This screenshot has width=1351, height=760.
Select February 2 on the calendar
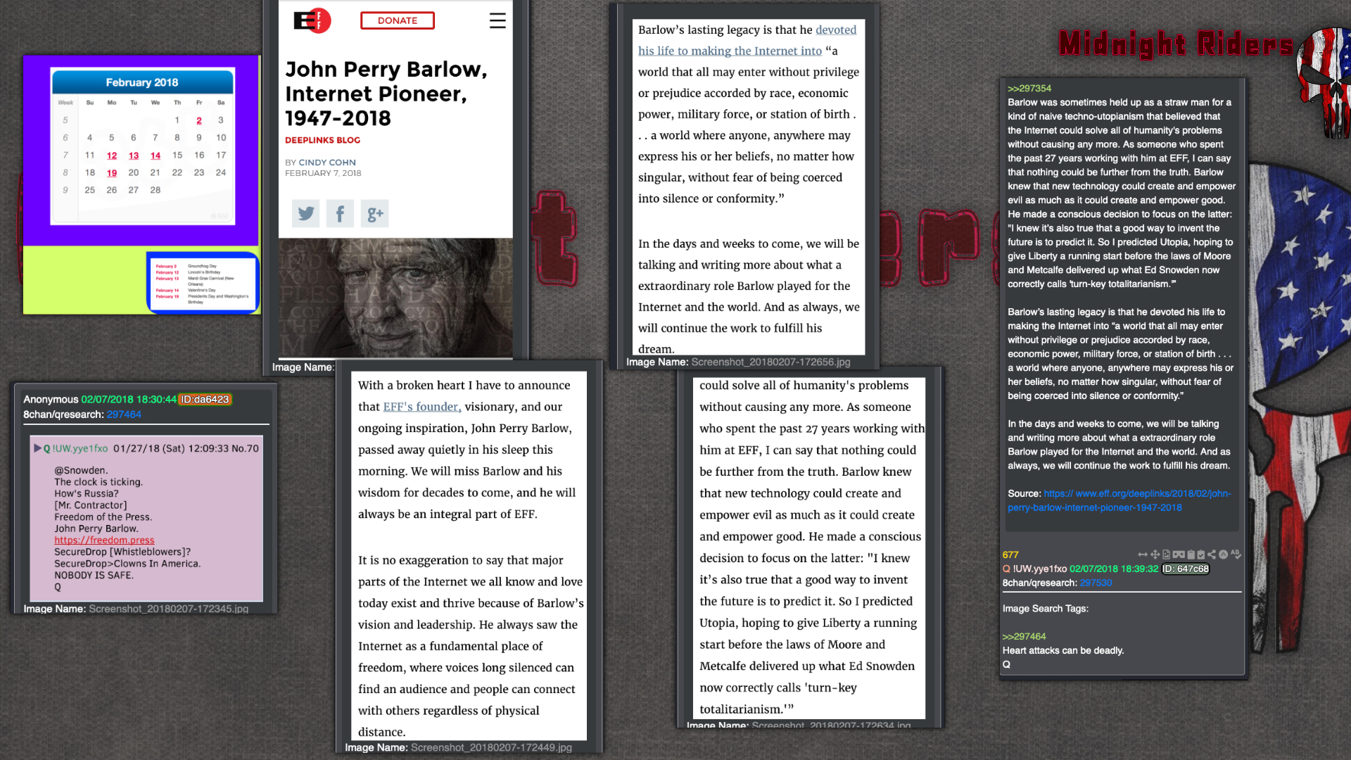pyautogui.click(x=199, y=120)
